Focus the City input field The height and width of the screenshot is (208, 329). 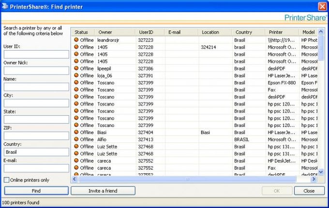pos(36,103)
